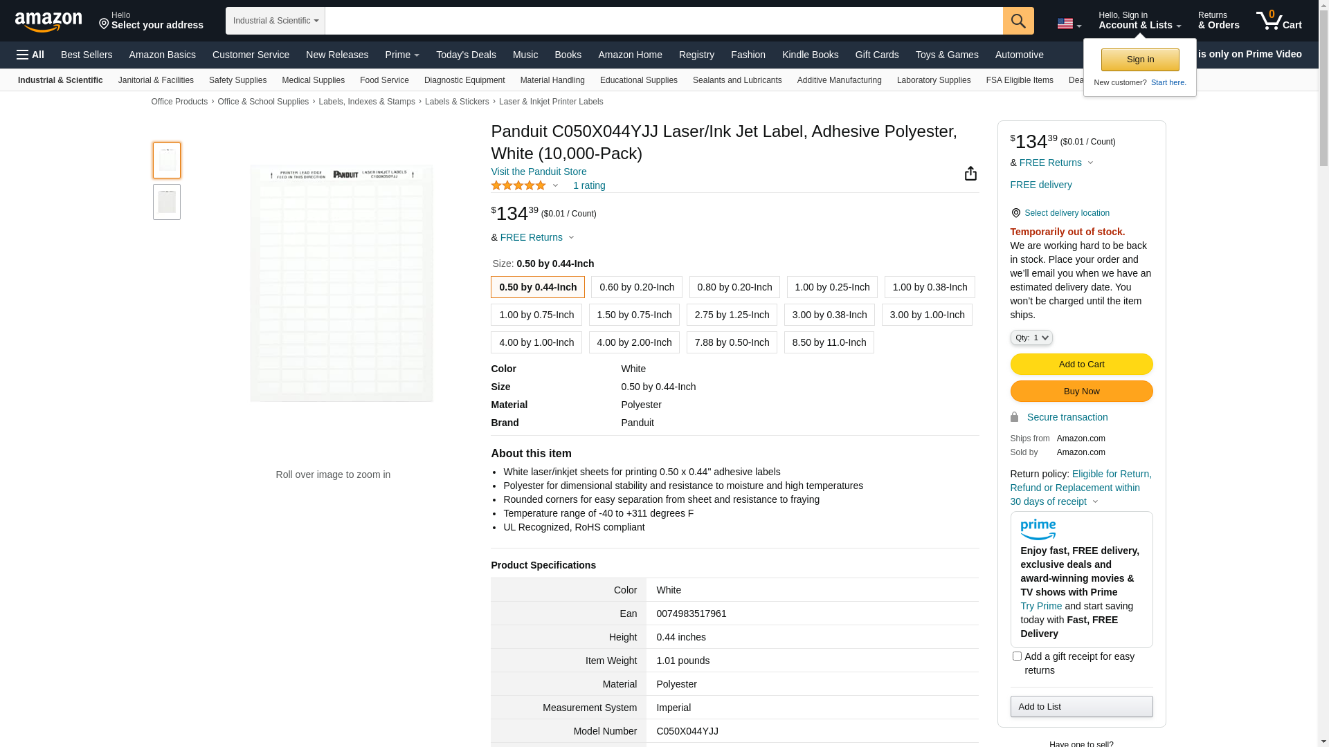Screen dimensions: 1329x747
Task: Open Today's Deals in the nav bar
Action: 466,55
